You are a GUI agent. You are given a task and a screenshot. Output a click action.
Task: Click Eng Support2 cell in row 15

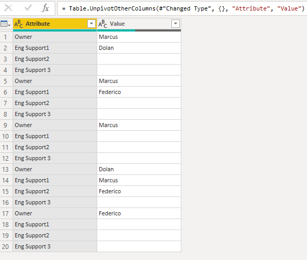tap(55, 191)
